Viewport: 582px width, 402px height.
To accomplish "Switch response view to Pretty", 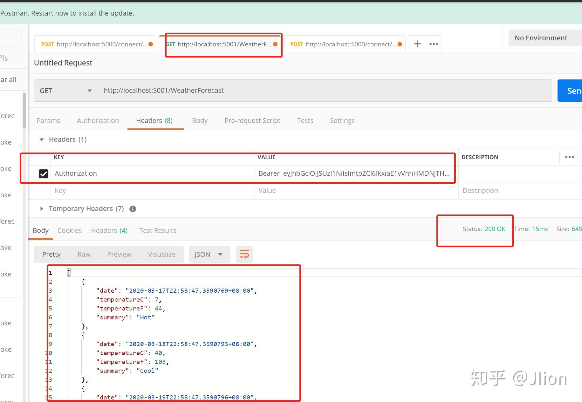I will pos(51,254).
